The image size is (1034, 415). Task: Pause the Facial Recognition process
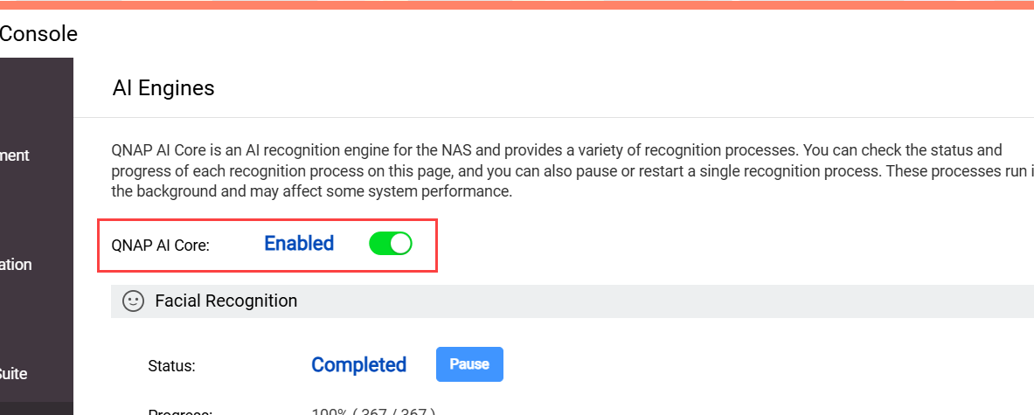point(469,364)
